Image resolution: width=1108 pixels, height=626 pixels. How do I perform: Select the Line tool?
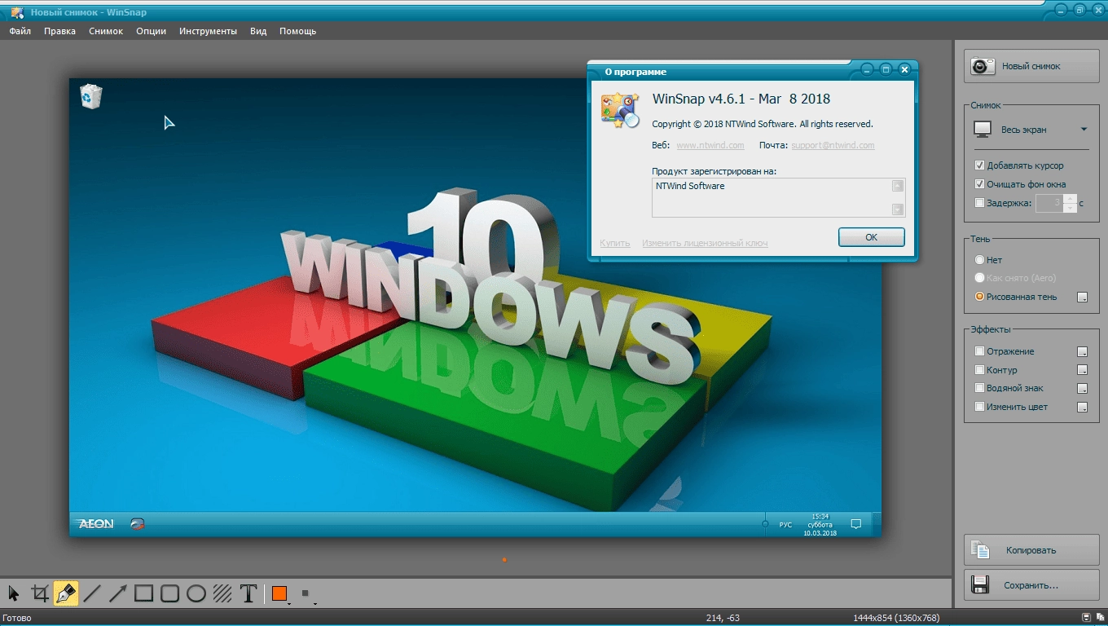pyautogui.click(x=92, y=593)
